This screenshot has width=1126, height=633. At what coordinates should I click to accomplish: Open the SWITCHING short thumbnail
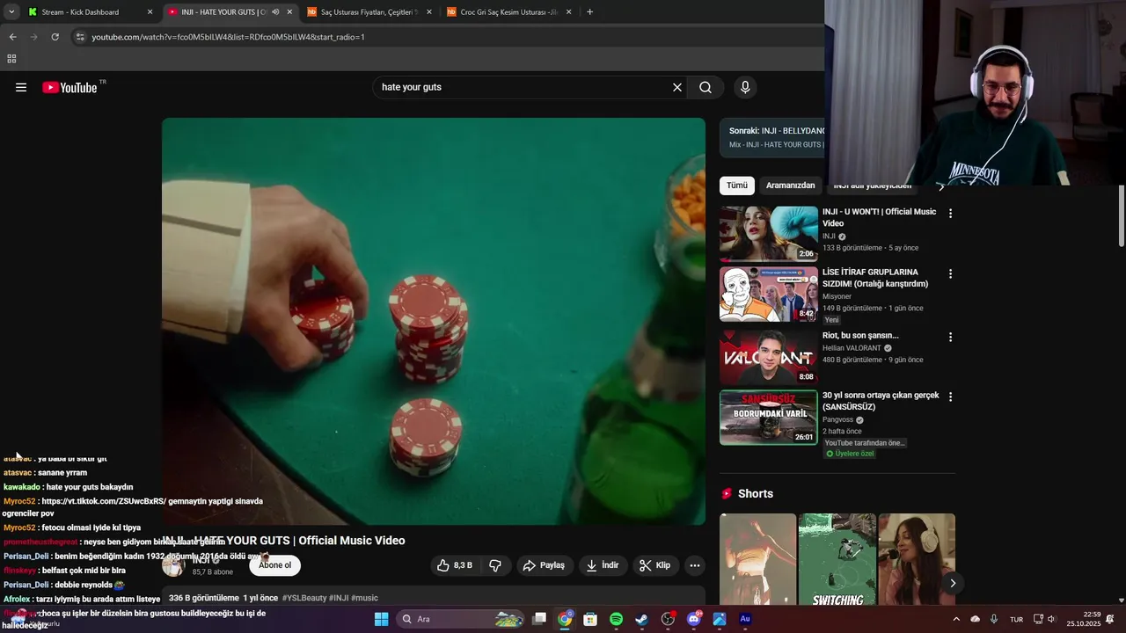tap(837, 559)
